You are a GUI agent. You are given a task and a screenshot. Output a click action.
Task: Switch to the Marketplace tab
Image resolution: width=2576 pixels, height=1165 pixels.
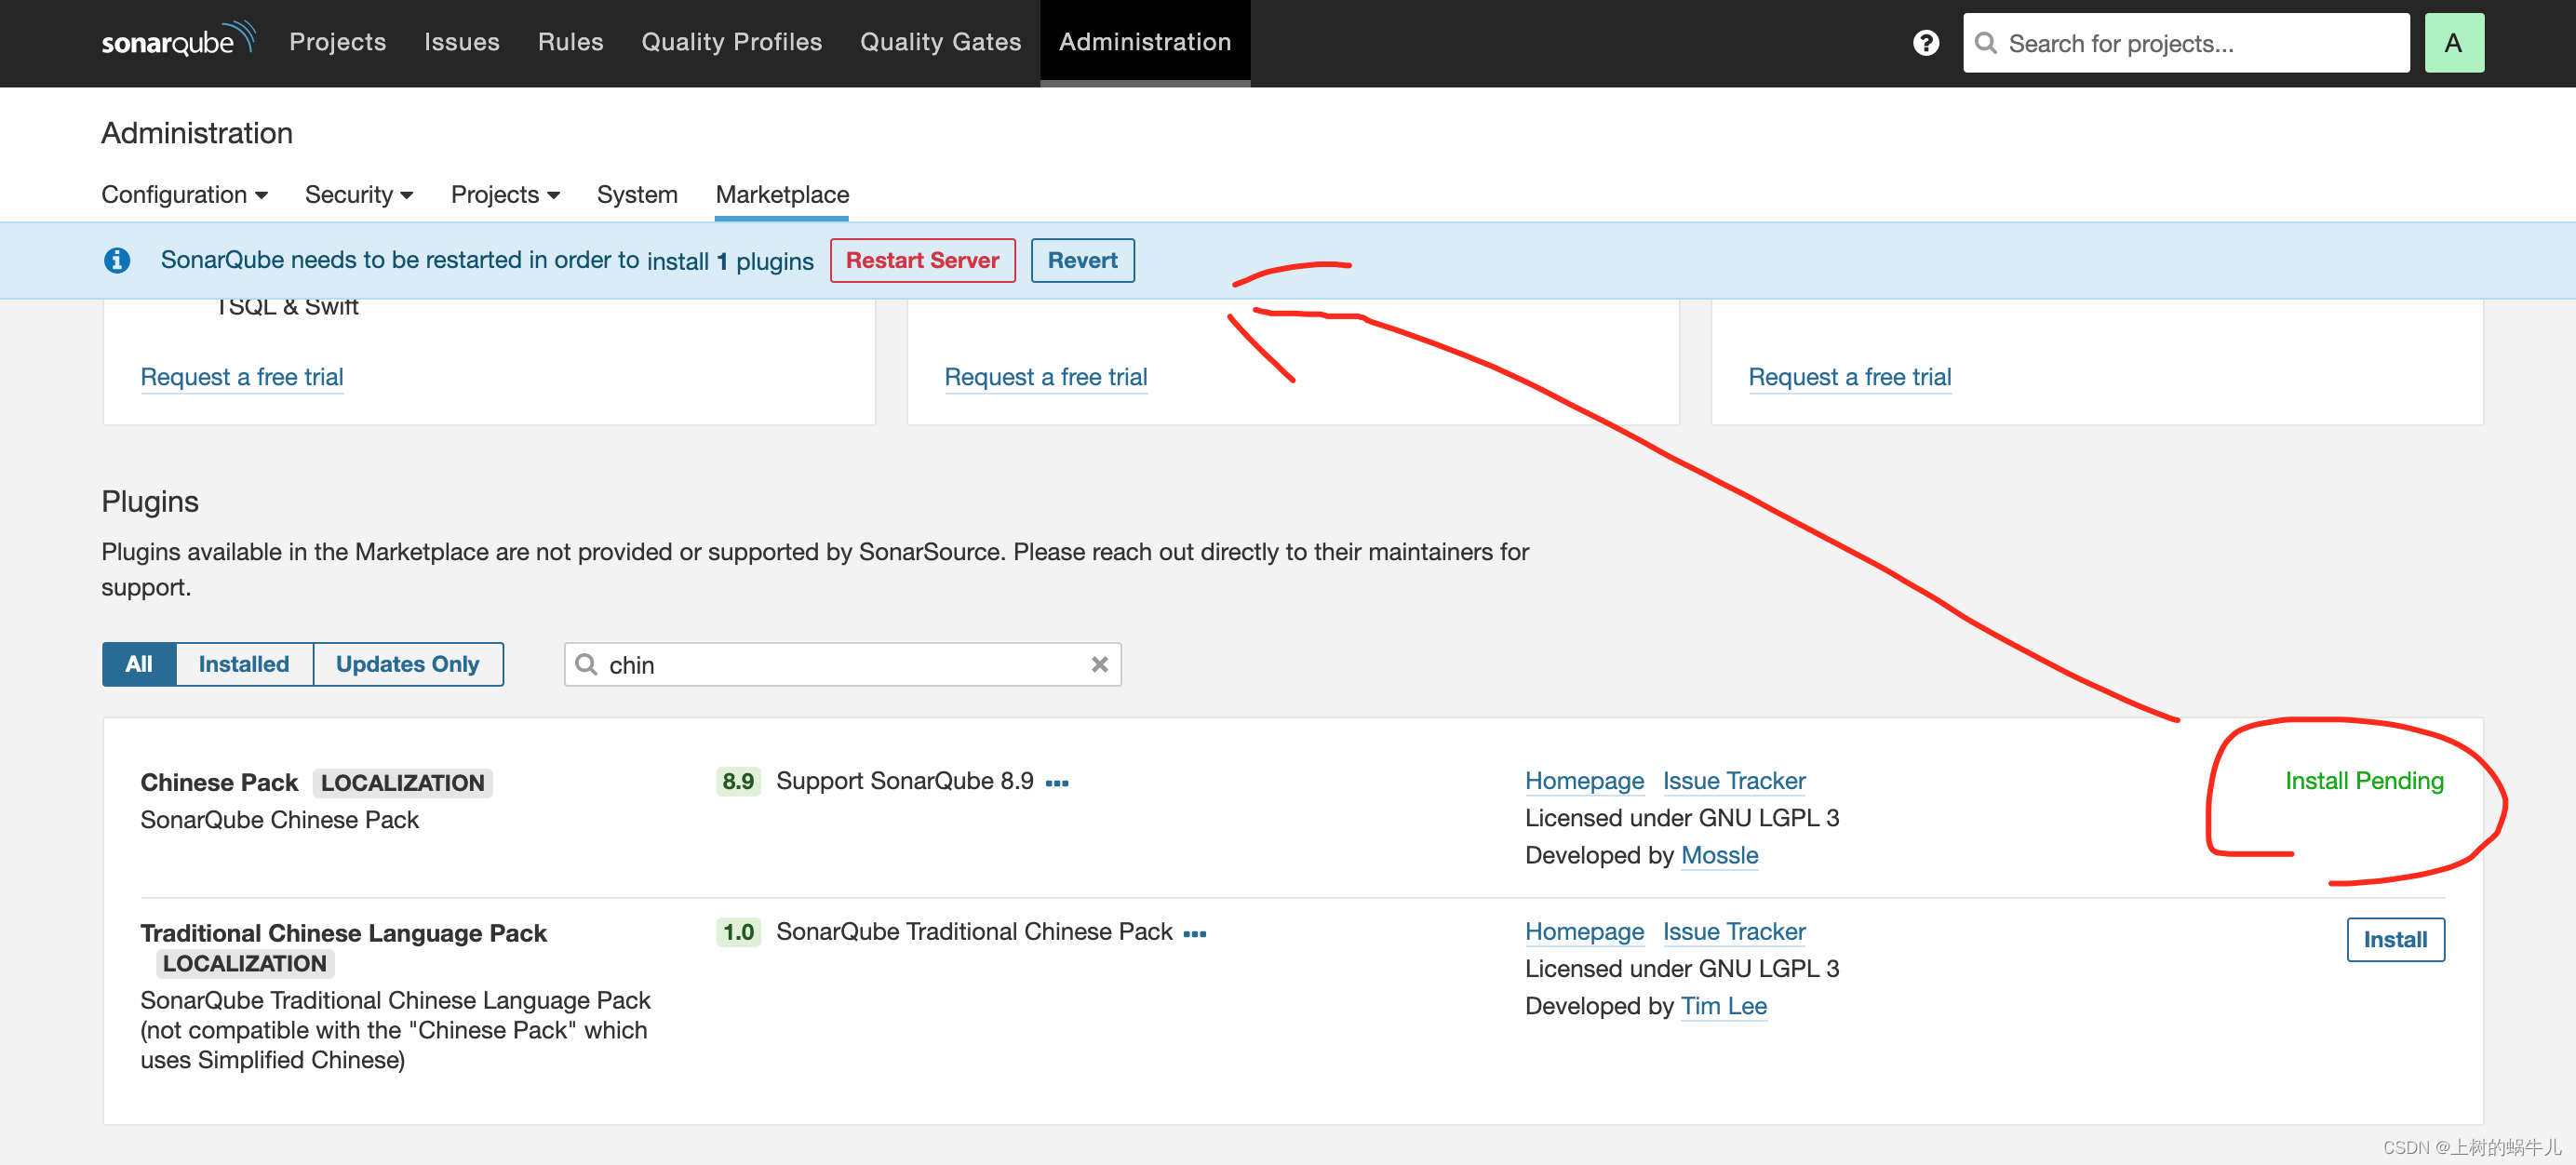click(782, 193)
